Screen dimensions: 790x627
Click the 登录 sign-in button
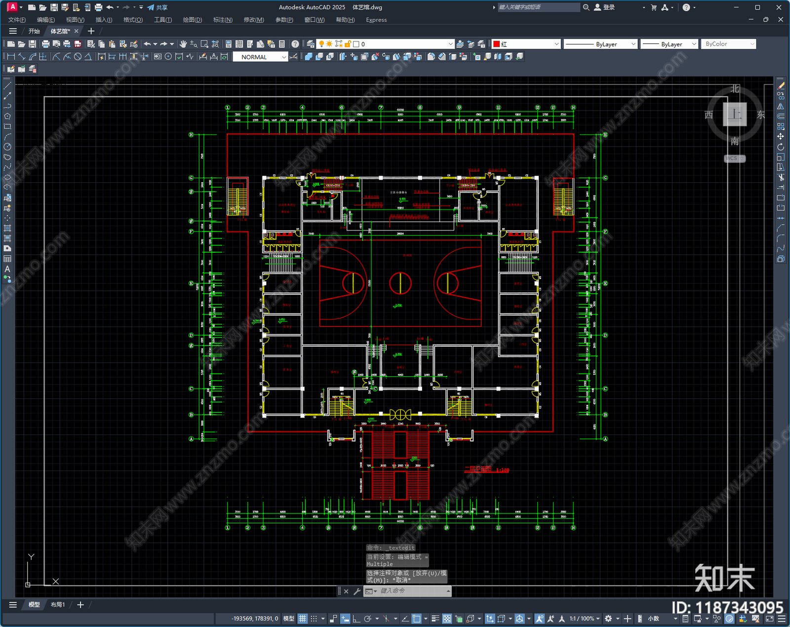tap(604, 7)
